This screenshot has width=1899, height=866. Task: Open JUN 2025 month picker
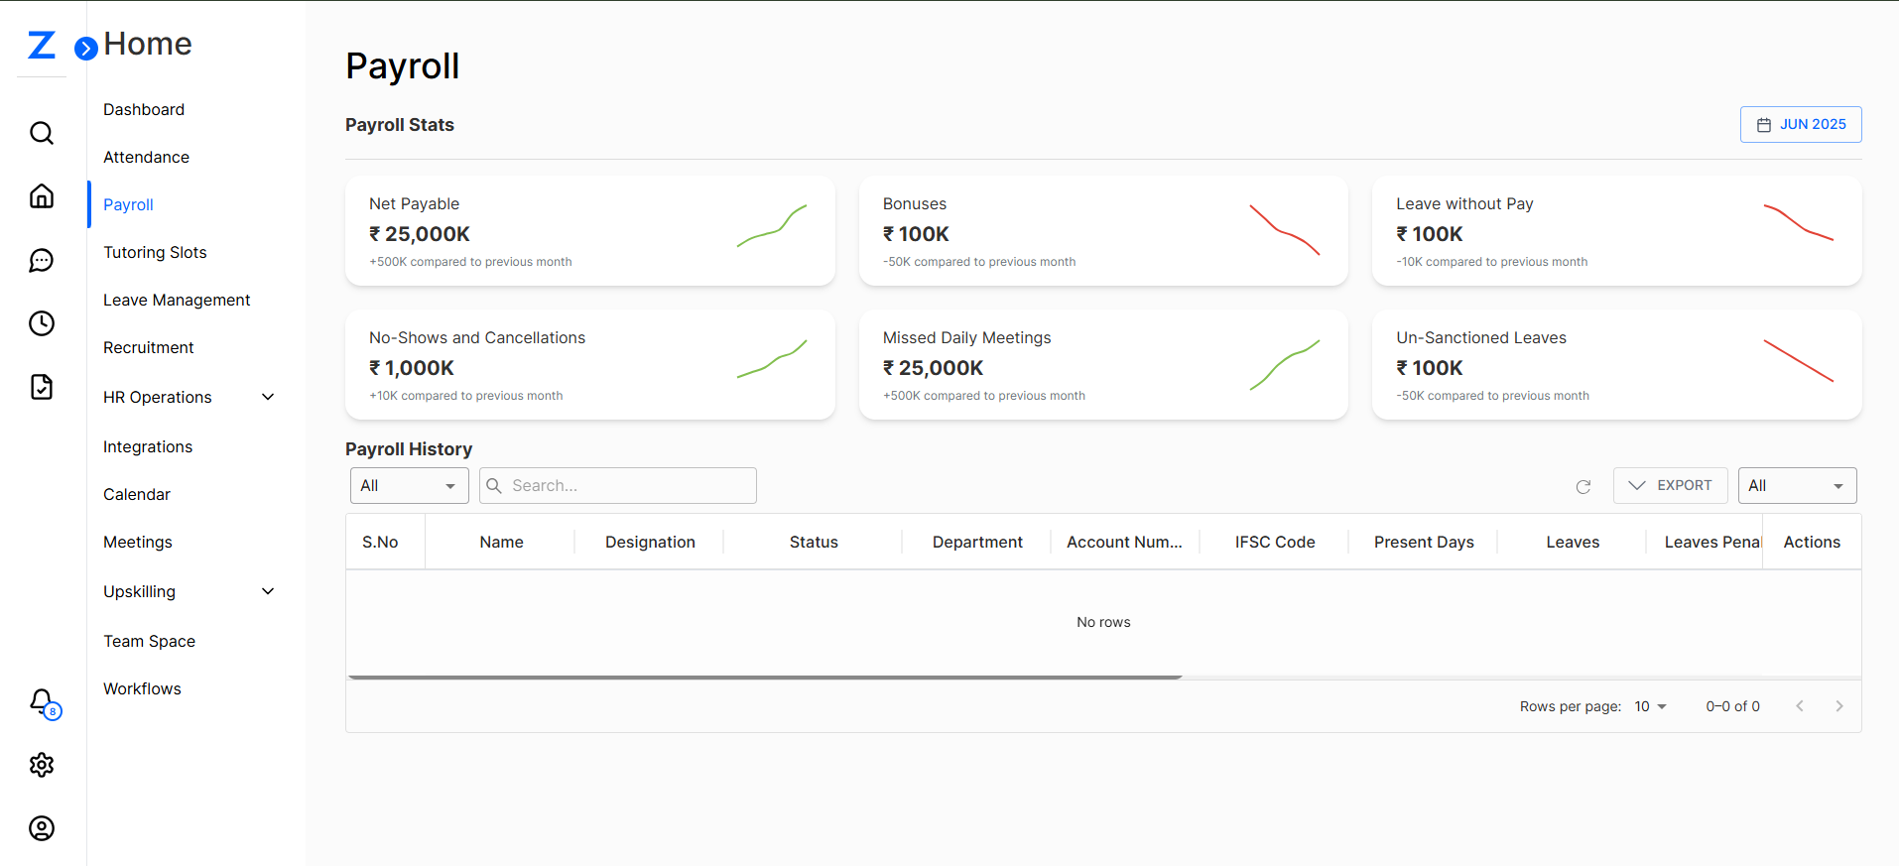(1801, 125)
